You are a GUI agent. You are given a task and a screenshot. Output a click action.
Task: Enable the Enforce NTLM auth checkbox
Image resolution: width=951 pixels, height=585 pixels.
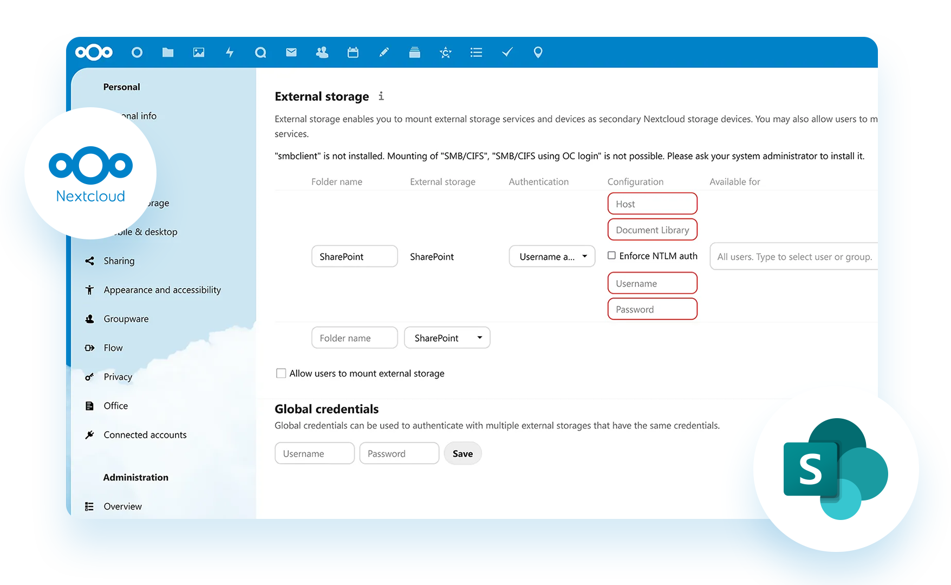(611, 255)
